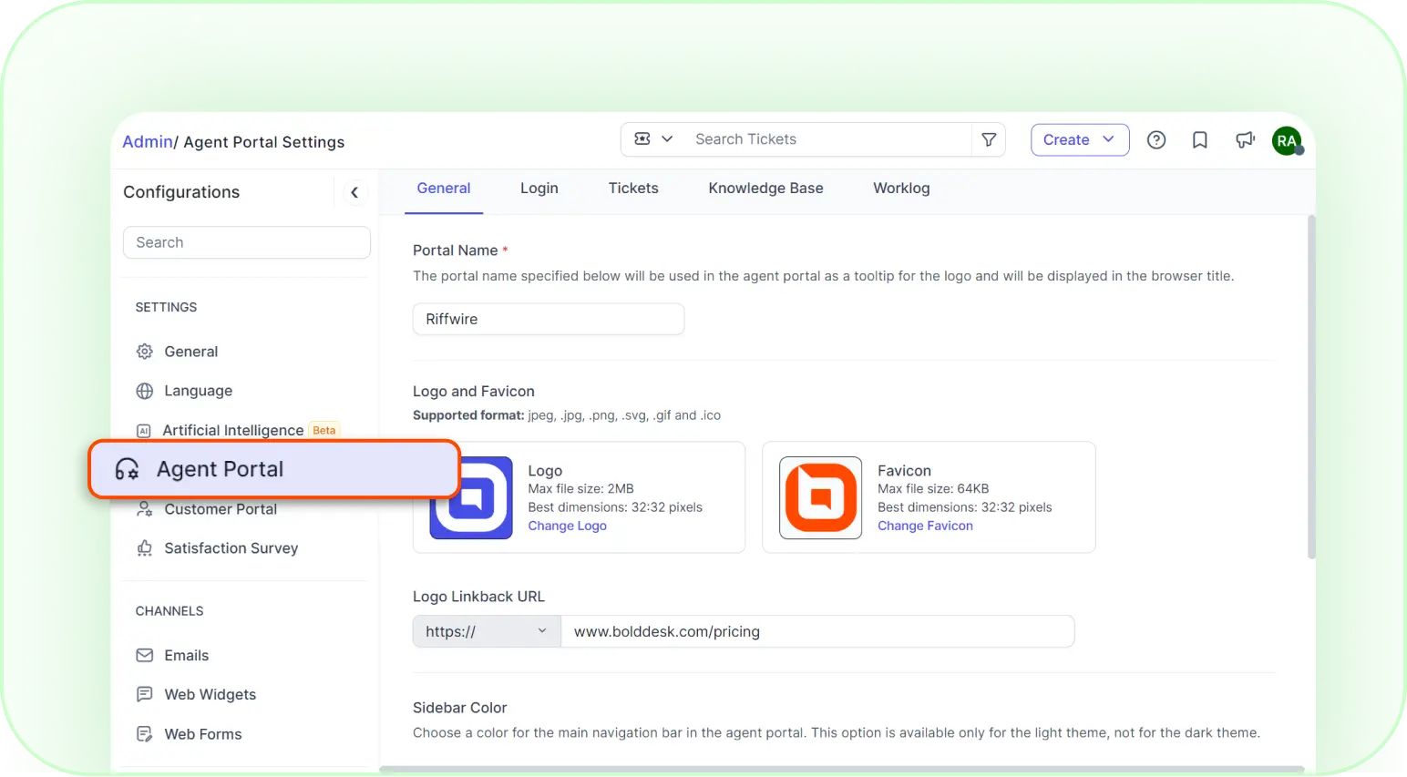Click the Configurations Search box
Screen dimensions: 1407x777
point(247,242)
